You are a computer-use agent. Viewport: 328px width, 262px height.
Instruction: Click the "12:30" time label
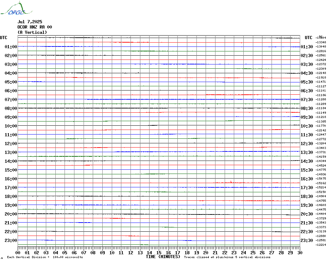(x=307, y=144)
